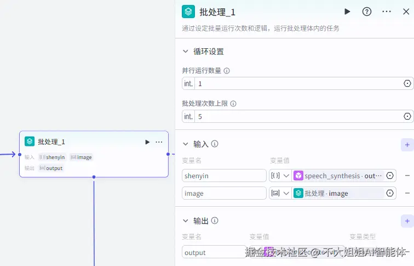Edit the image variable name field
Screen dimensions: 414x266
point(224,193)
